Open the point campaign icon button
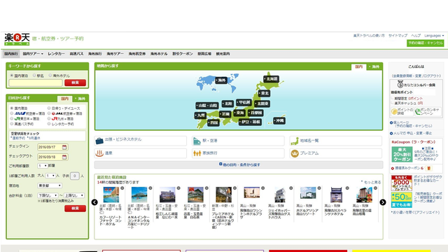Image resolution: width=448 pixels, height=252 pixels. coord(428,111)
